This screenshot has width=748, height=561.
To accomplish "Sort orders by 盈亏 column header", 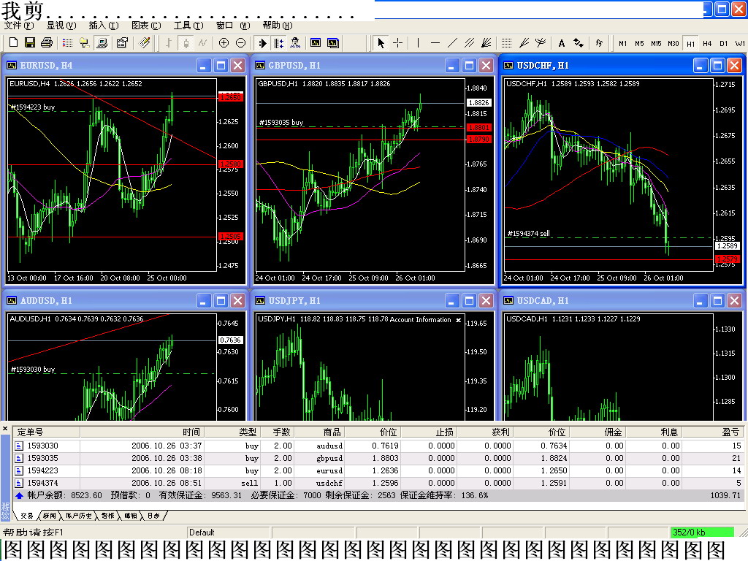I will coord(713,432).
